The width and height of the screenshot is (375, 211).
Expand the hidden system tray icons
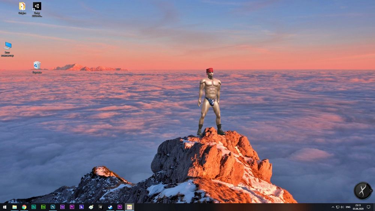click(x=333, y=207)
